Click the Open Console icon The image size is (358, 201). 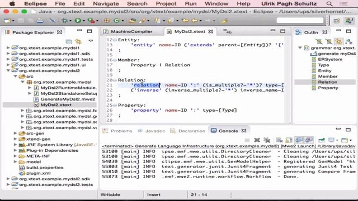344,140
